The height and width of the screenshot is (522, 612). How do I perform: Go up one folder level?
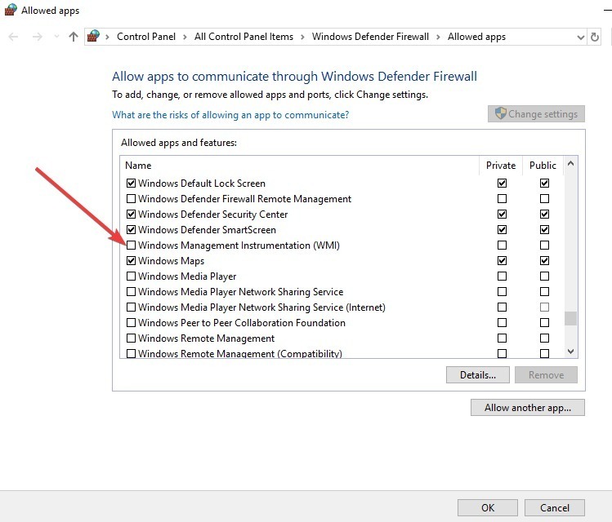(73, 37)
